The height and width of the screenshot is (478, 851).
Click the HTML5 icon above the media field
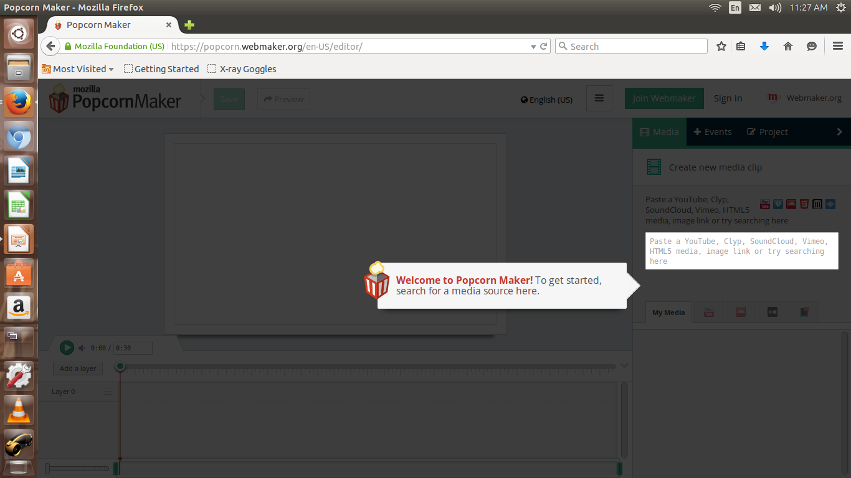click(x=804, y=204)
